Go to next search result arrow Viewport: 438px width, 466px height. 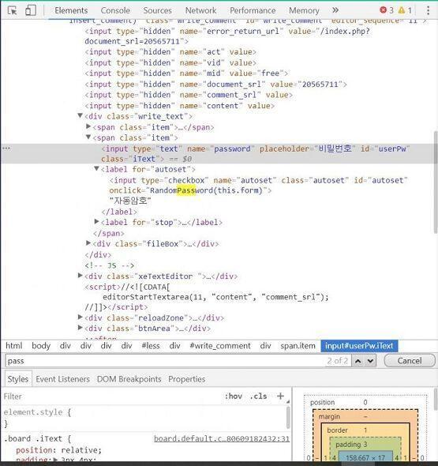tap(370, 361)
